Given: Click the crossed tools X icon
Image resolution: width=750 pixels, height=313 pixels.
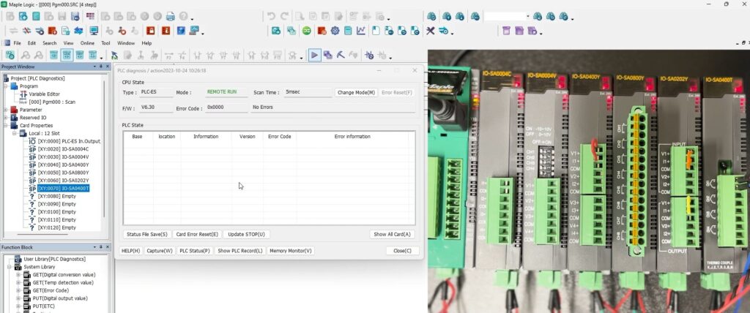Looking at the screenshot, I should 431,31.
